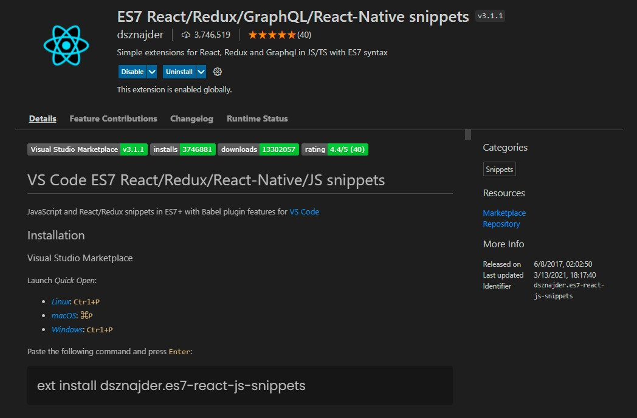This screenshot has width=637, height=418.
Task: Click the React atom extension logo
Action: pos(66,46)
